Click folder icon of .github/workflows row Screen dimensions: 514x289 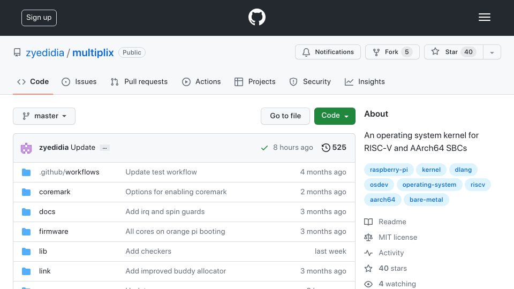(x=26, y=172)
